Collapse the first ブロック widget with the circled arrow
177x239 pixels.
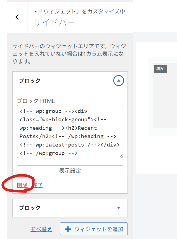click(119, 81)
